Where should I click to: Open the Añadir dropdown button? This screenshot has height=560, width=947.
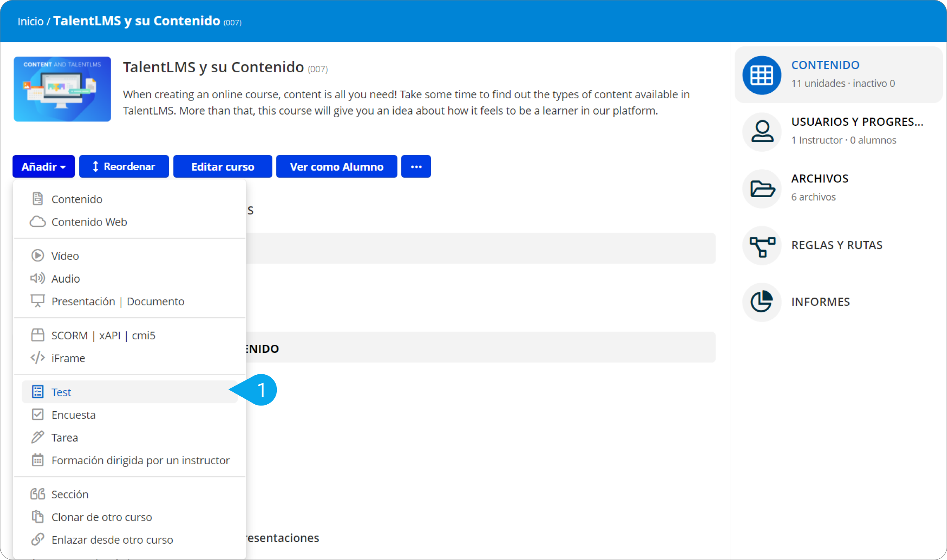[44, 166]
